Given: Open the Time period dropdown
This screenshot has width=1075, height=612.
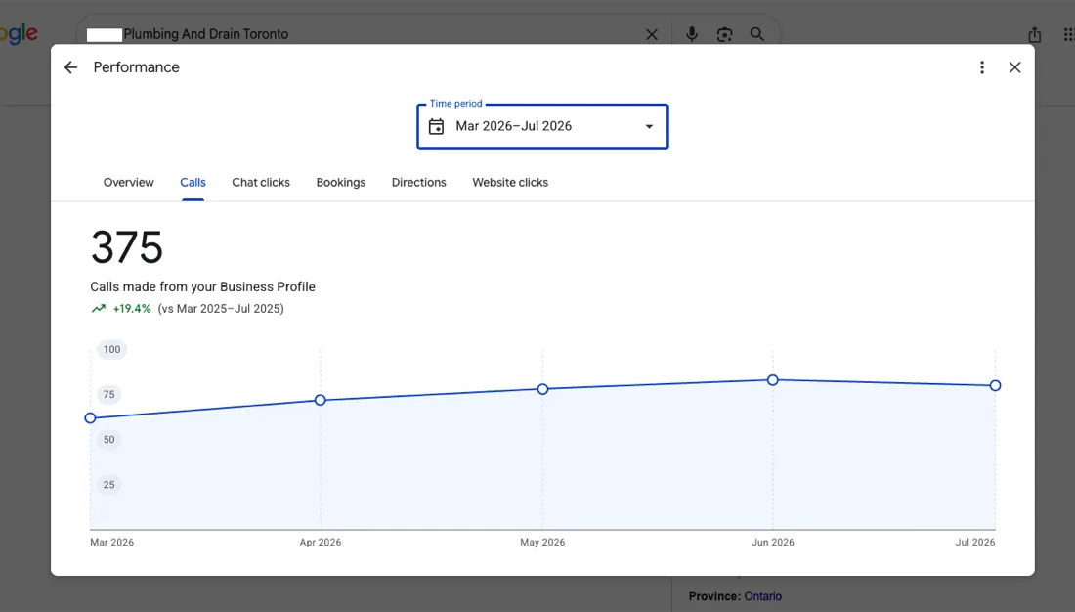Looking at the screenshot, I should pyautogui.click(x=542, y=126).
